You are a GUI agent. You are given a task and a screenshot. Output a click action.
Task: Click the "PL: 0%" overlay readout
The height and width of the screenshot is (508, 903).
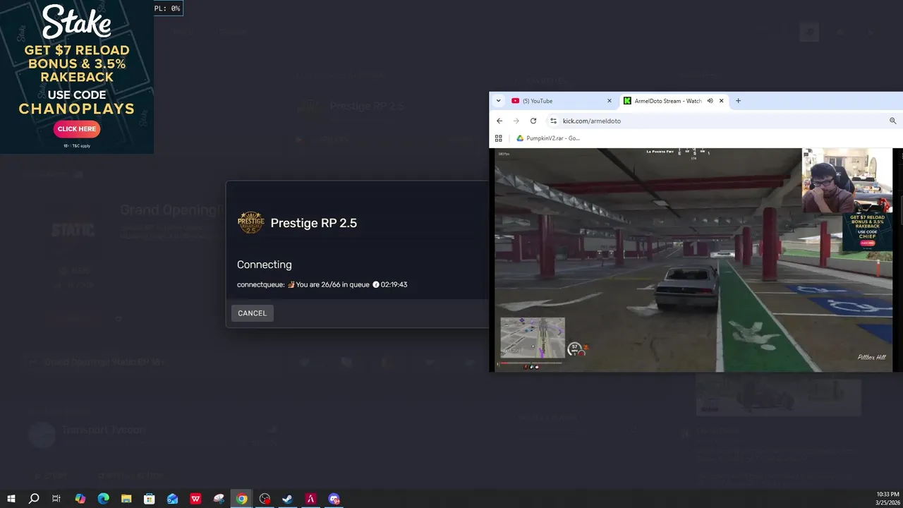point(166,8)
